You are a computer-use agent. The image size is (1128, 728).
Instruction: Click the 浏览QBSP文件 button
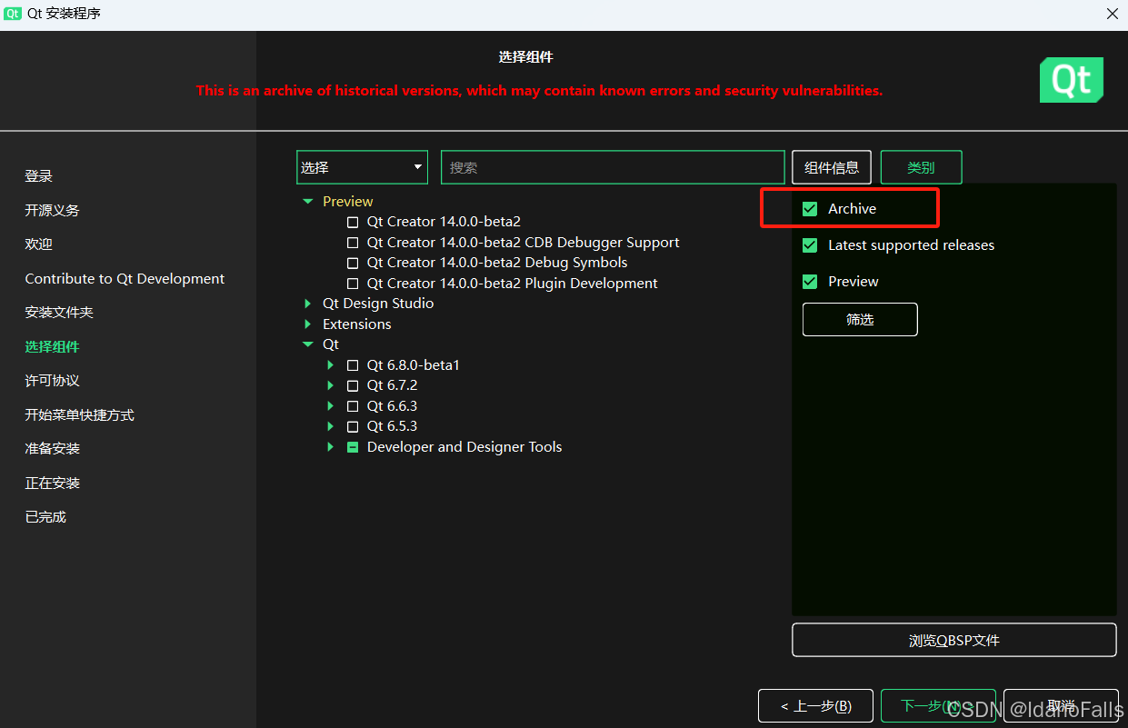point(954,640)
